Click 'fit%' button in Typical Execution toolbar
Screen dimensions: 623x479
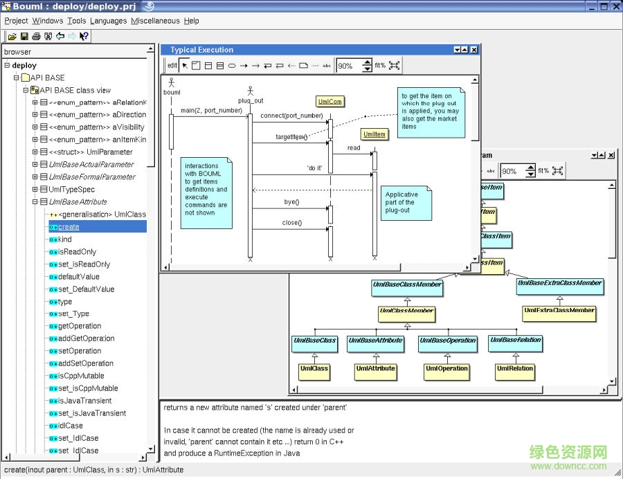[380, 66]
